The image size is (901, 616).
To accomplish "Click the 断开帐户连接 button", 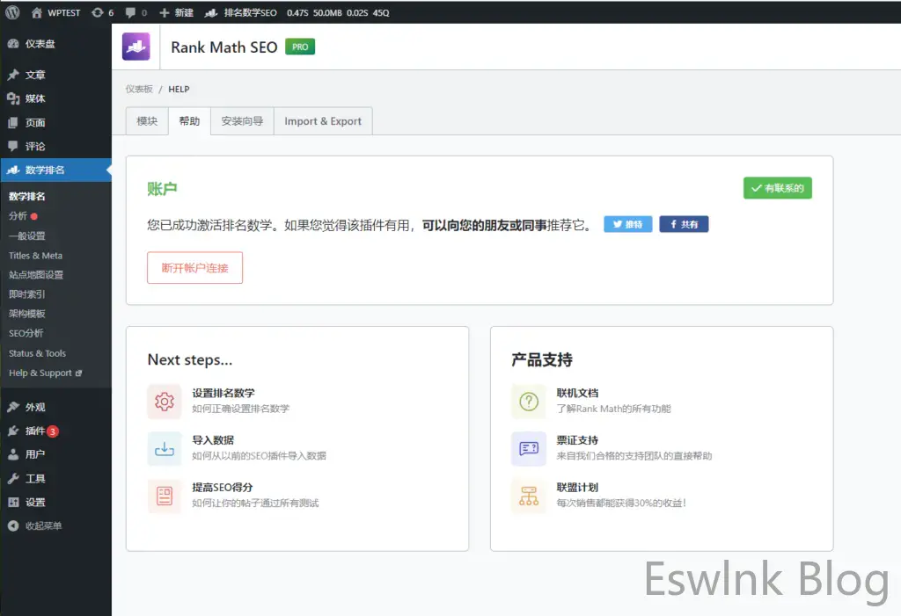I will click(194, 268).
